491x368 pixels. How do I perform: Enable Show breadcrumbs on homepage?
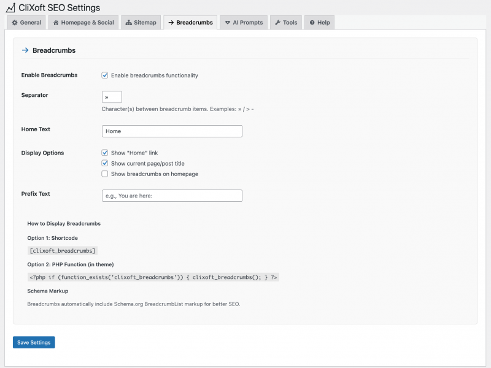pos(105,174)
